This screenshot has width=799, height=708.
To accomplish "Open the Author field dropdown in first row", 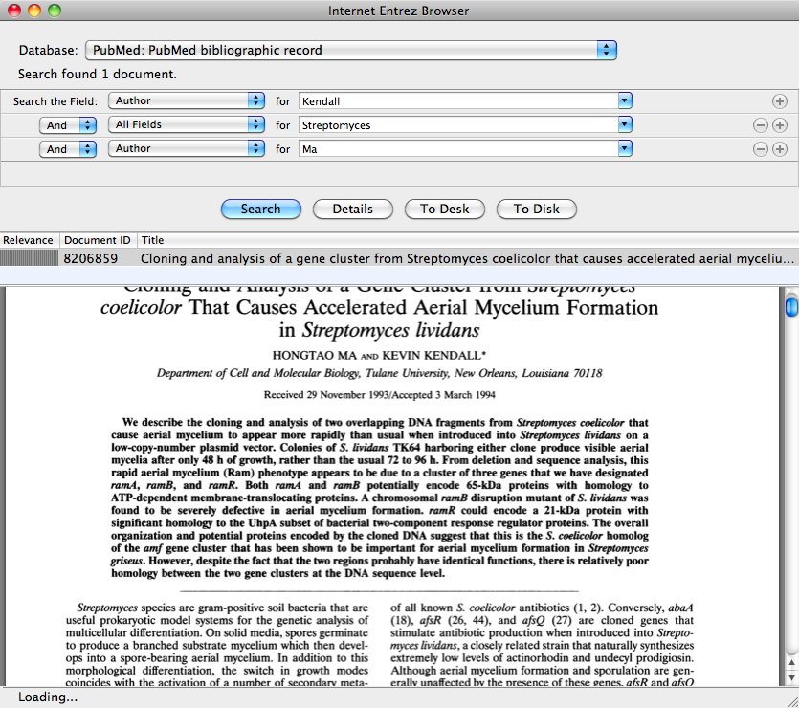I will (x=187, y=100).
